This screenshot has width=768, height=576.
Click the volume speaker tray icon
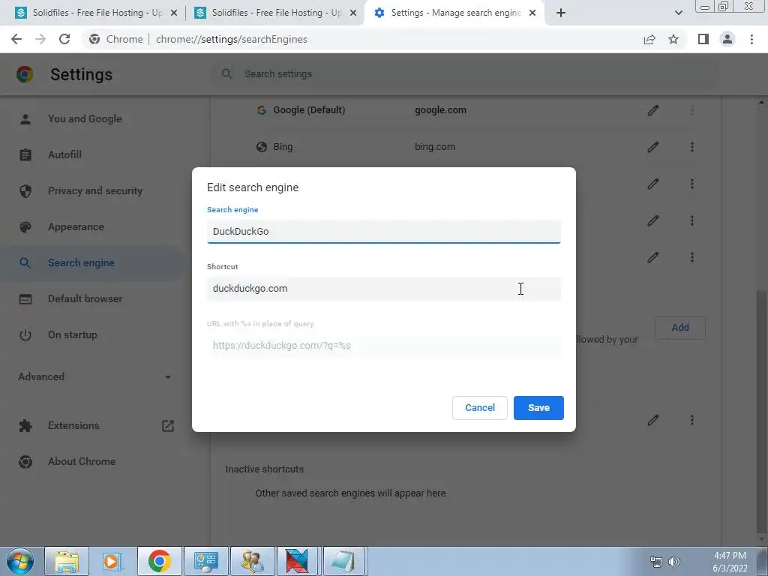point(674,562)
